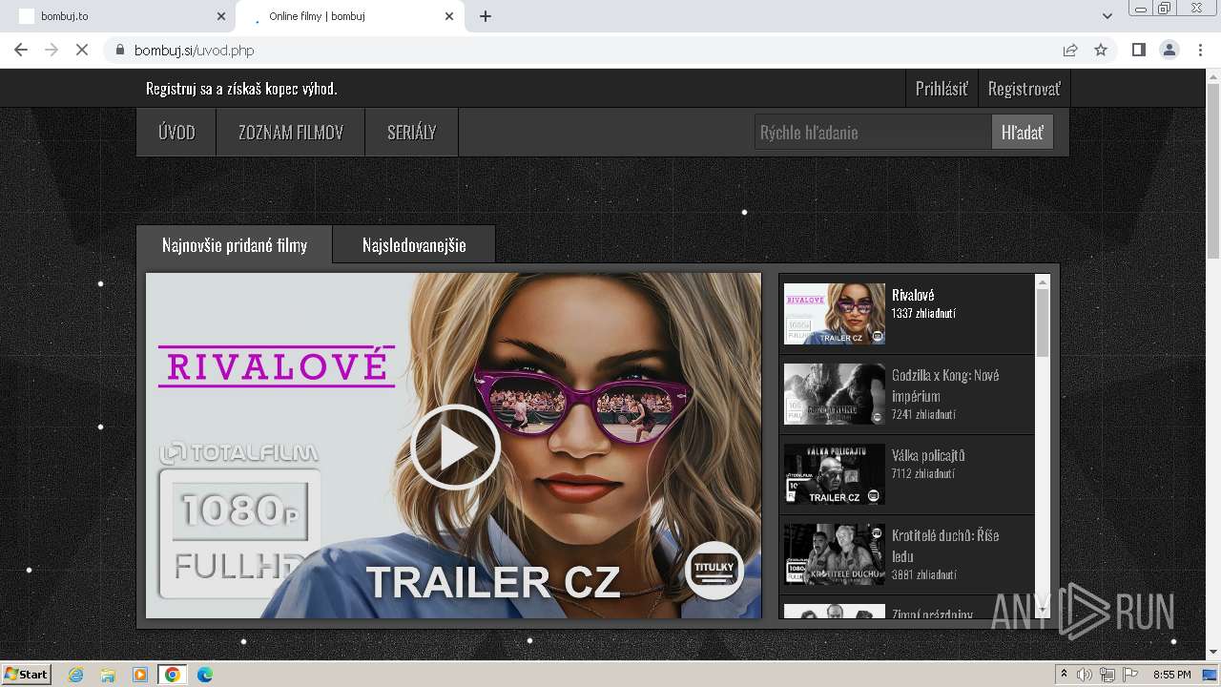
Task: Expand the tab search chevron
Action: click(1107, 16)
